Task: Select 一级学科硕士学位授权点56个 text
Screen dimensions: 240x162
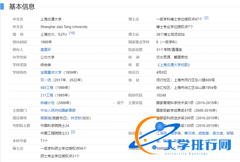Action: coord(63,149)
